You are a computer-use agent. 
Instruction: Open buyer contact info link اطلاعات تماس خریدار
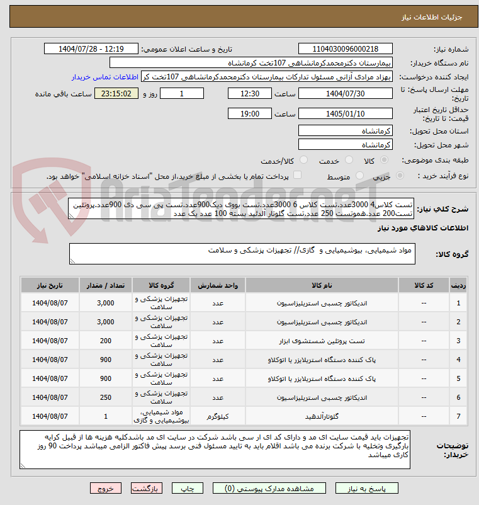(x=105, y=77)
